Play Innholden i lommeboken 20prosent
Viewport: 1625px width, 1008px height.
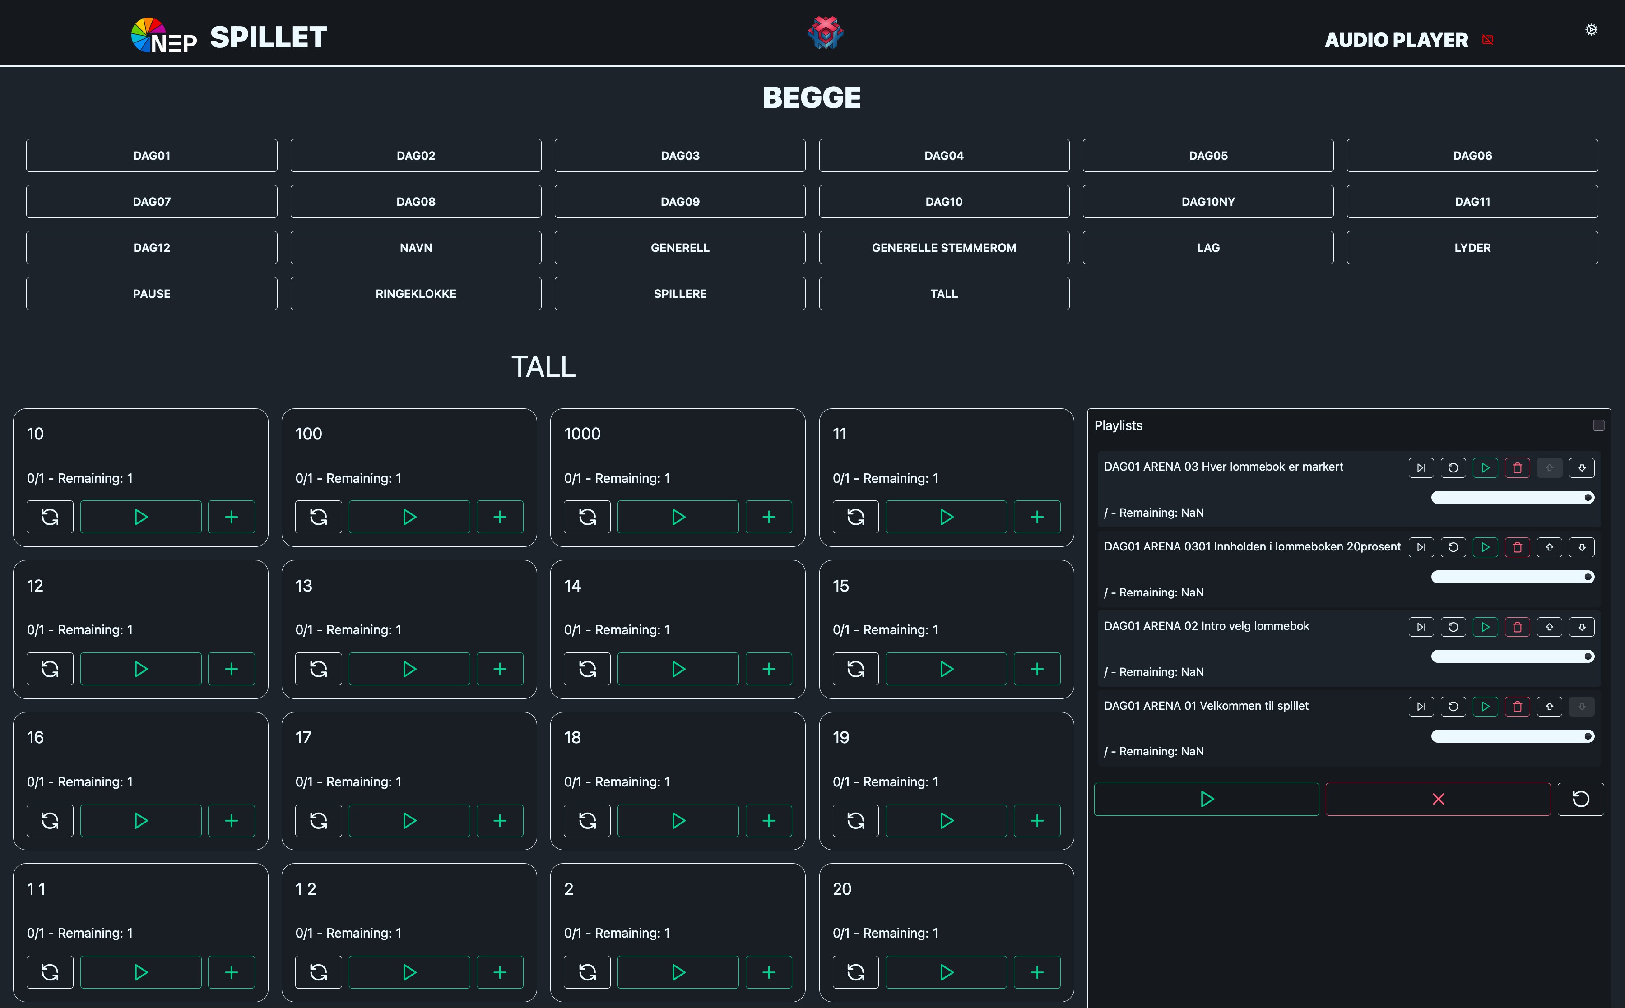[1485, 547]
